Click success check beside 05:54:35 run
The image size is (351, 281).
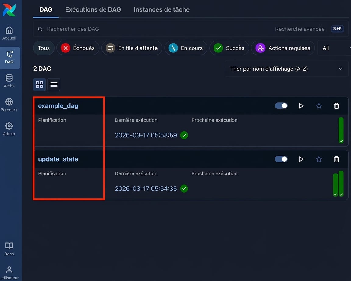pos(184,189)
